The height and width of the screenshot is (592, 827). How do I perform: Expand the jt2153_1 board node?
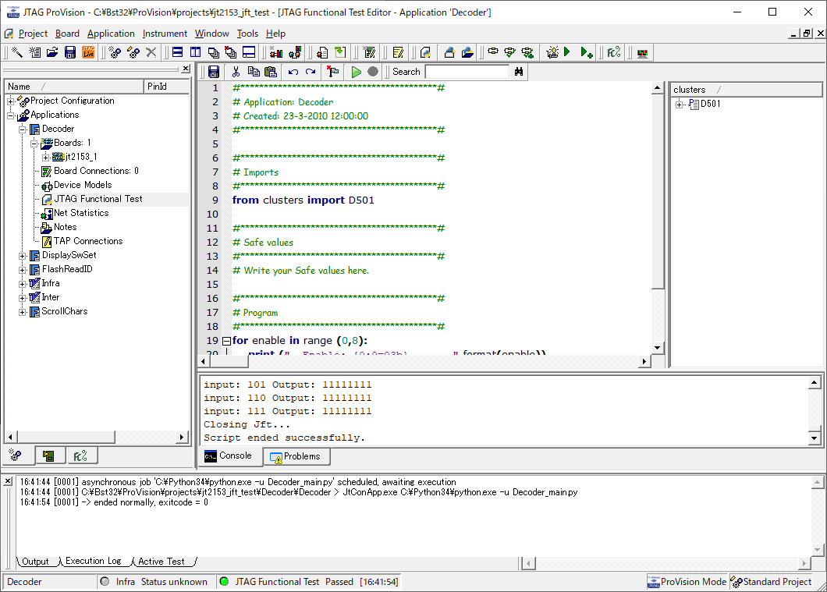point(45,157)
